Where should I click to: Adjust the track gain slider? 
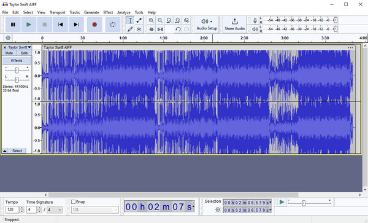[17, 70]
